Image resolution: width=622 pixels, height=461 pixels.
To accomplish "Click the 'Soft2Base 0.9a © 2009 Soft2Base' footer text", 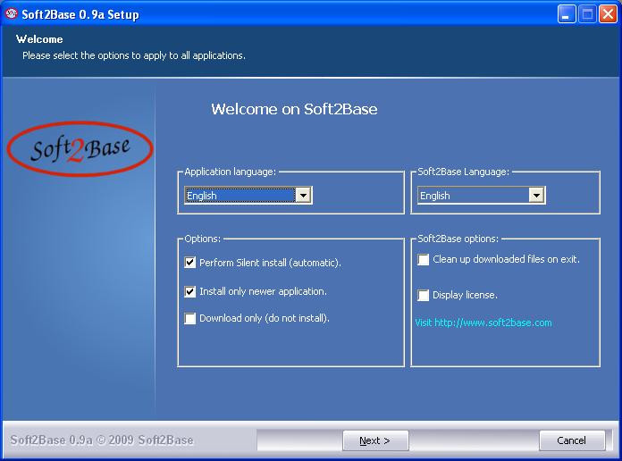I will click(102, 440).
